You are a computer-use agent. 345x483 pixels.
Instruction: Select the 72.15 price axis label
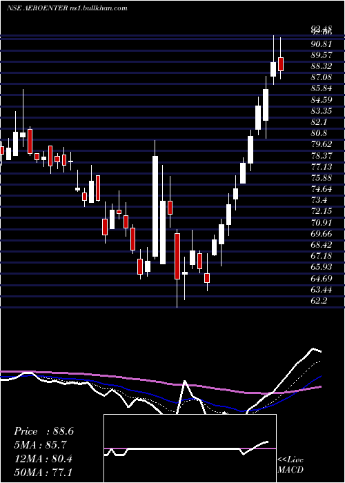pos(322,211)
